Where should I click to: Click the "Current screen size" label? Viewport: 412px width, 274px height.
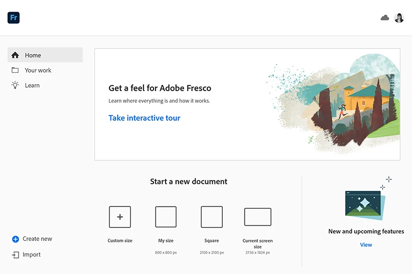click(257, 243)
